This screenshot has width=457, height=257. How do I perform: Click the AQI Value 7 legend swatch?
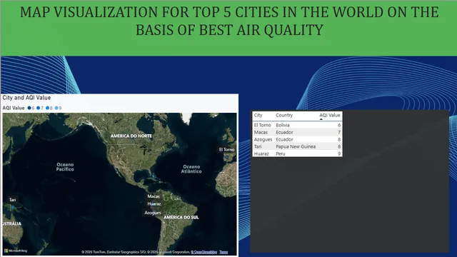tap(38, 108)
